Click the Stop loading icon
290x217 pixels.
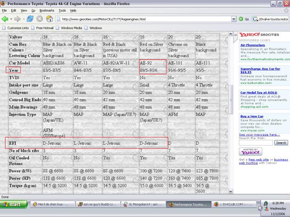pyautogui.click(x=40, y=19)
